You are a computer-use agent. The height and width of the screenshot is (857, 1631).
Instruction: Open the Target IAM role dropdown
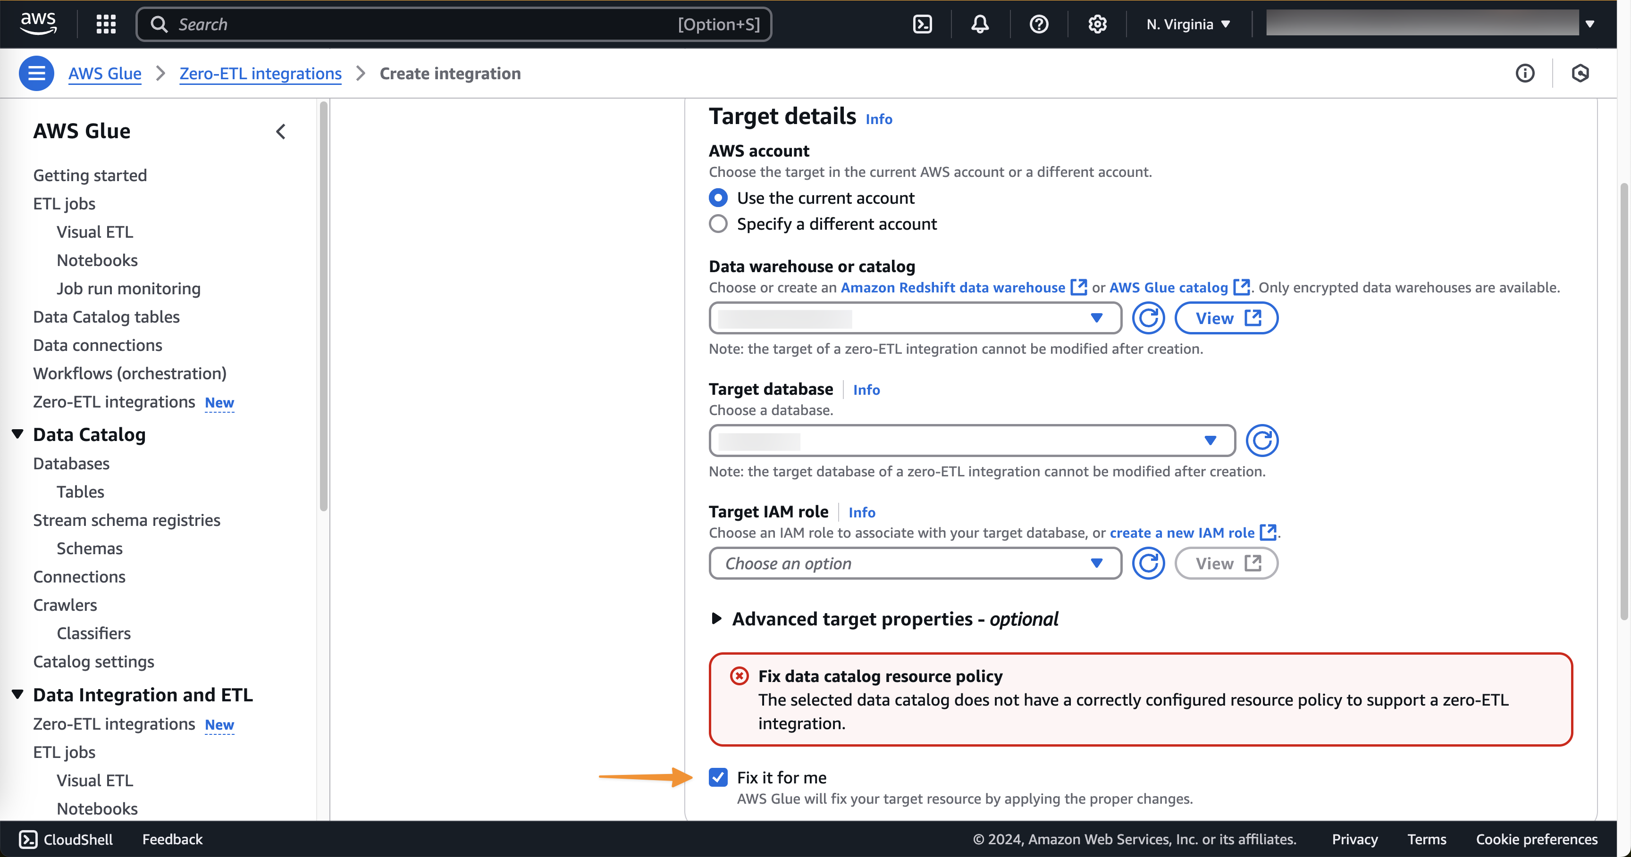coord(914,563)
